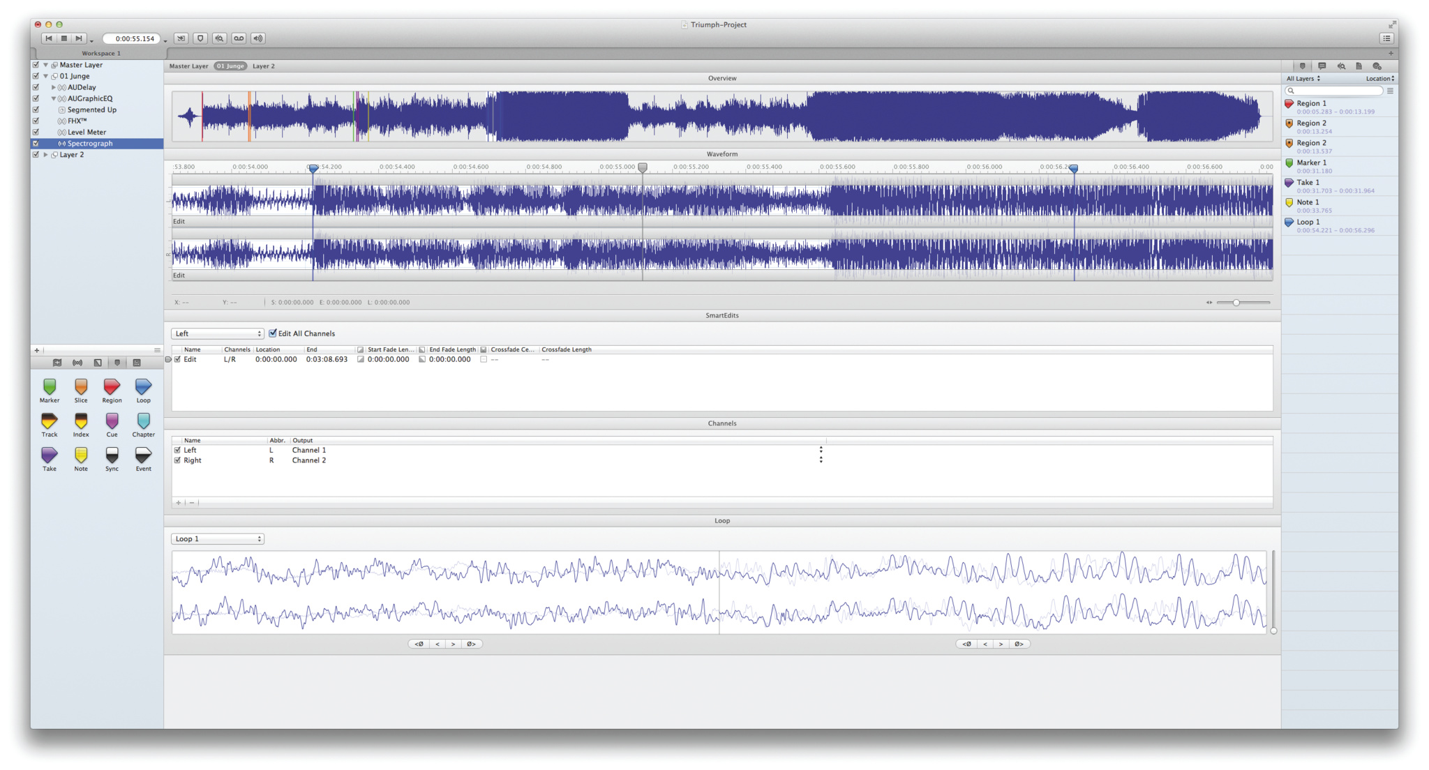Expand the Layer 2 disclosure triangle
1429x770 pixels.
[45, 154]
